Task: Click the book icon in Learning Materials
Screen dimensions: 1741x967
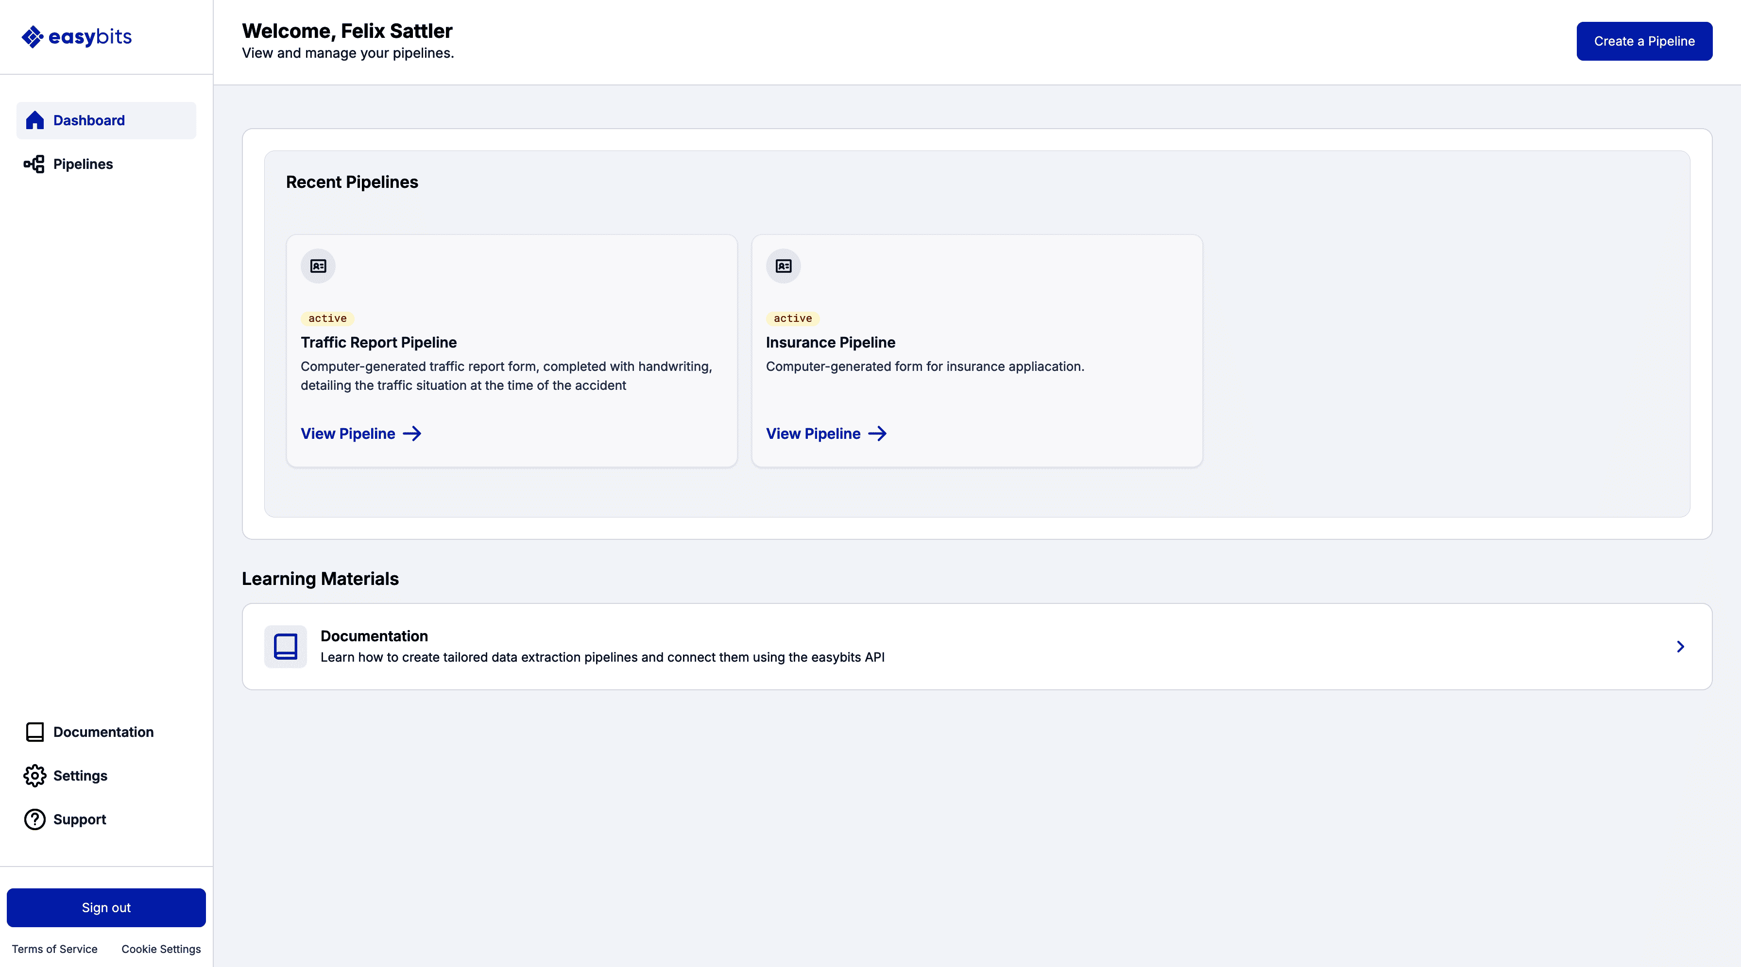Action: [x=285, y=646]
